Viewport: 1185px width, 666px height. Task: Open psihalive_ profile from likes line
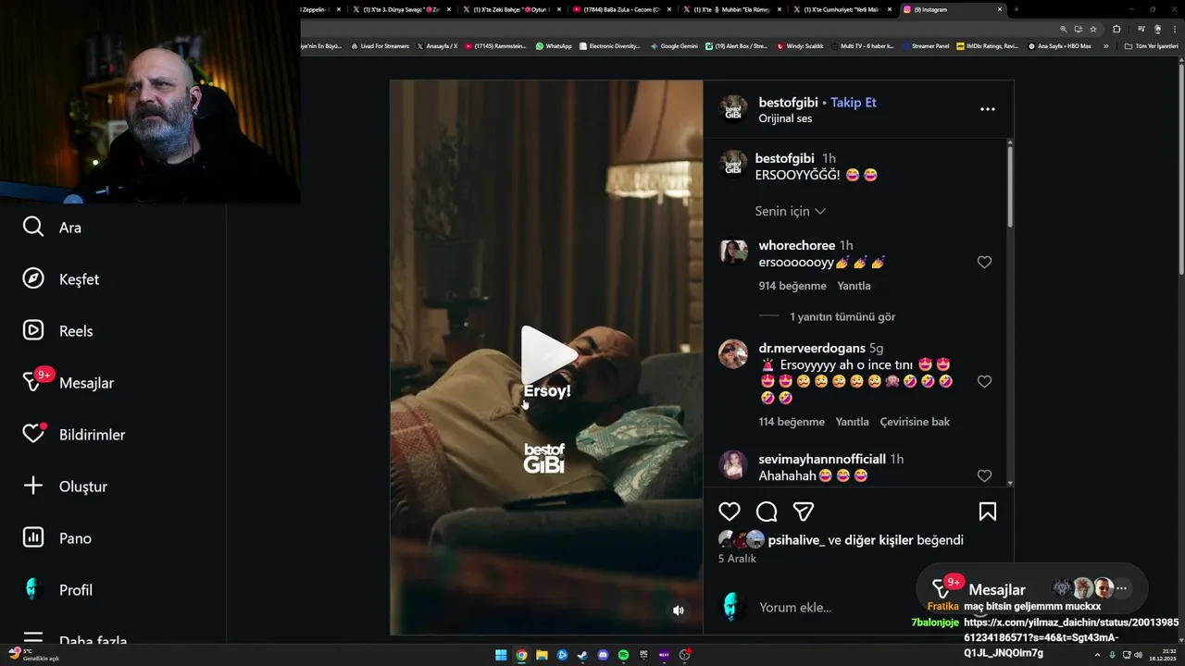point(796,540)
